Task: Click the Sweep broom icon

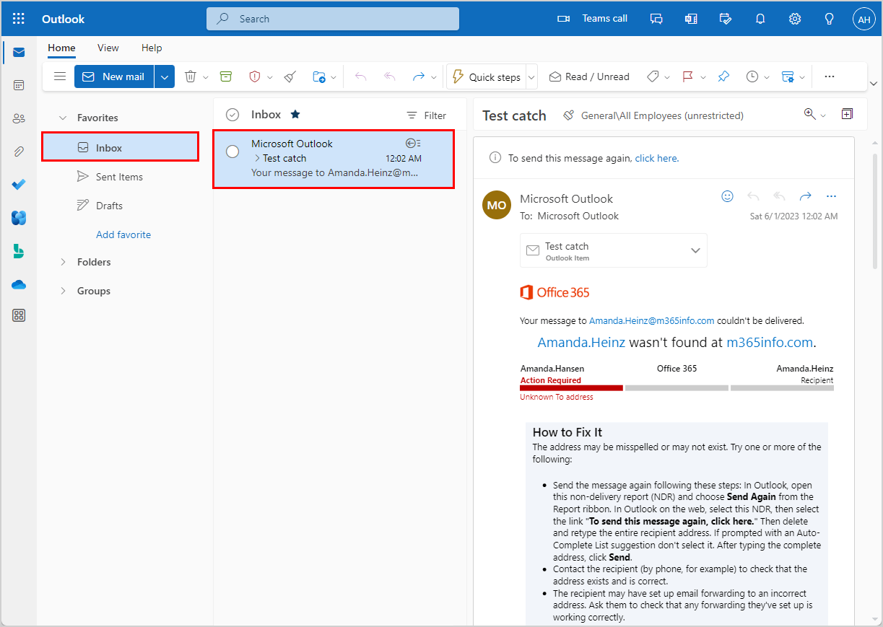Action: (x=290, y=76)
